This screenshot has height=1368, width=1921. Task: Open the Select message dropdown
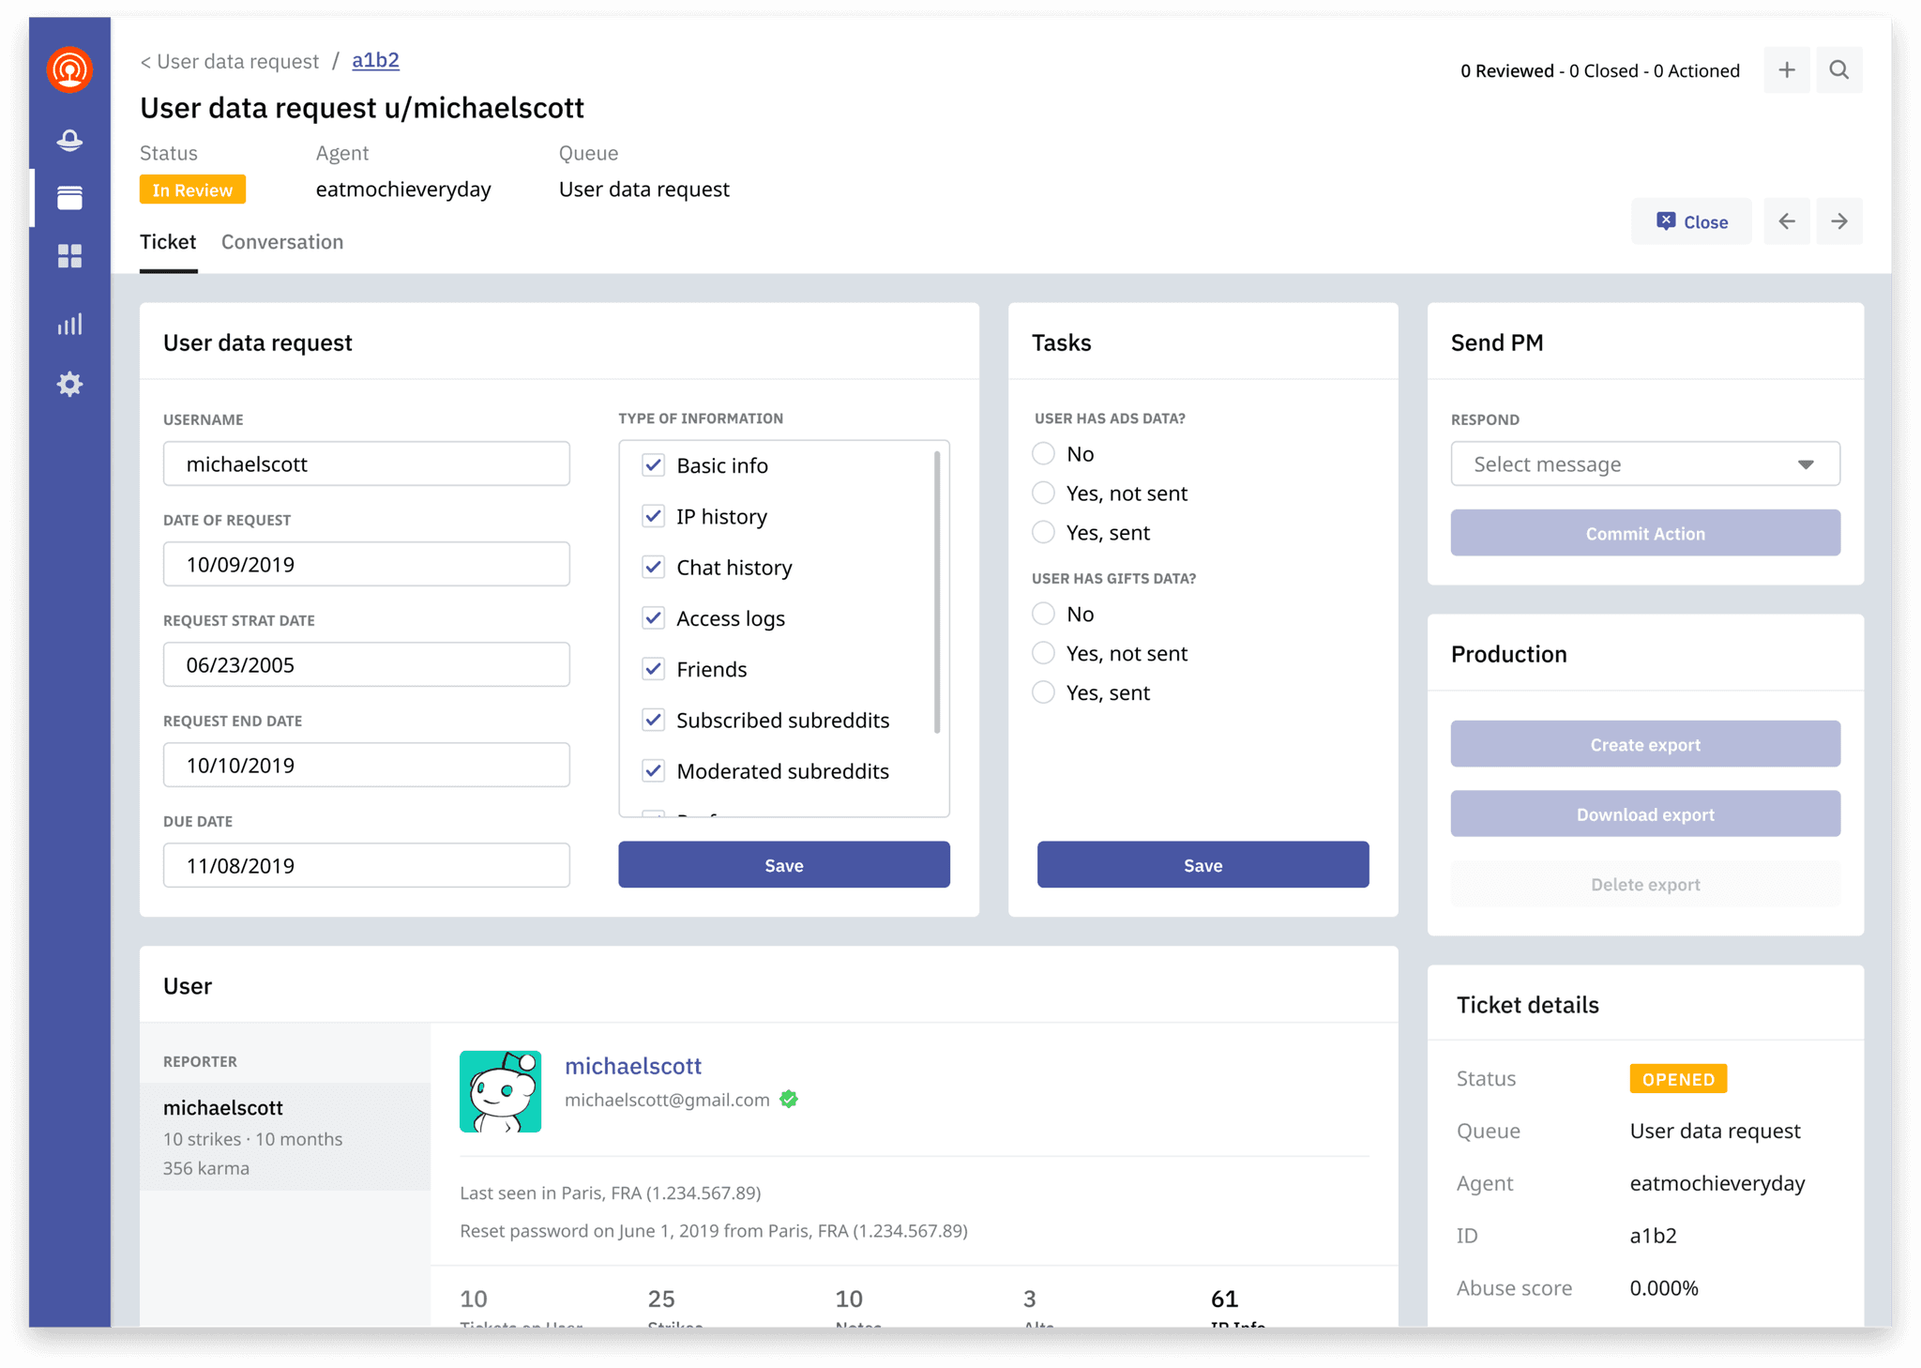pyautogui.click(x=1645, y=464)
